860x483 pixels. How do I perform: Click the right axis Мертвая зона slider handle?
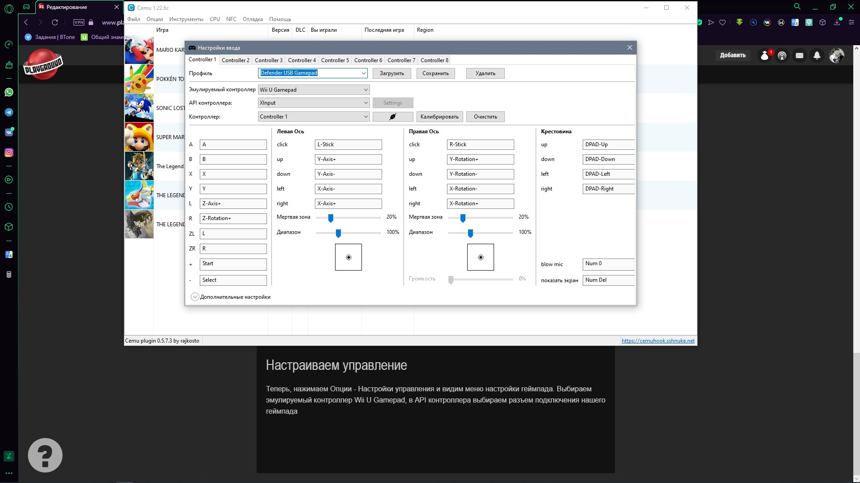(463, 218)
